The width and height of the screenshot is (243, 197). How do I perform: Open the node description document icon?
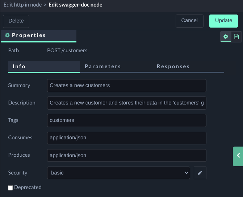click(x=236, y=37)
